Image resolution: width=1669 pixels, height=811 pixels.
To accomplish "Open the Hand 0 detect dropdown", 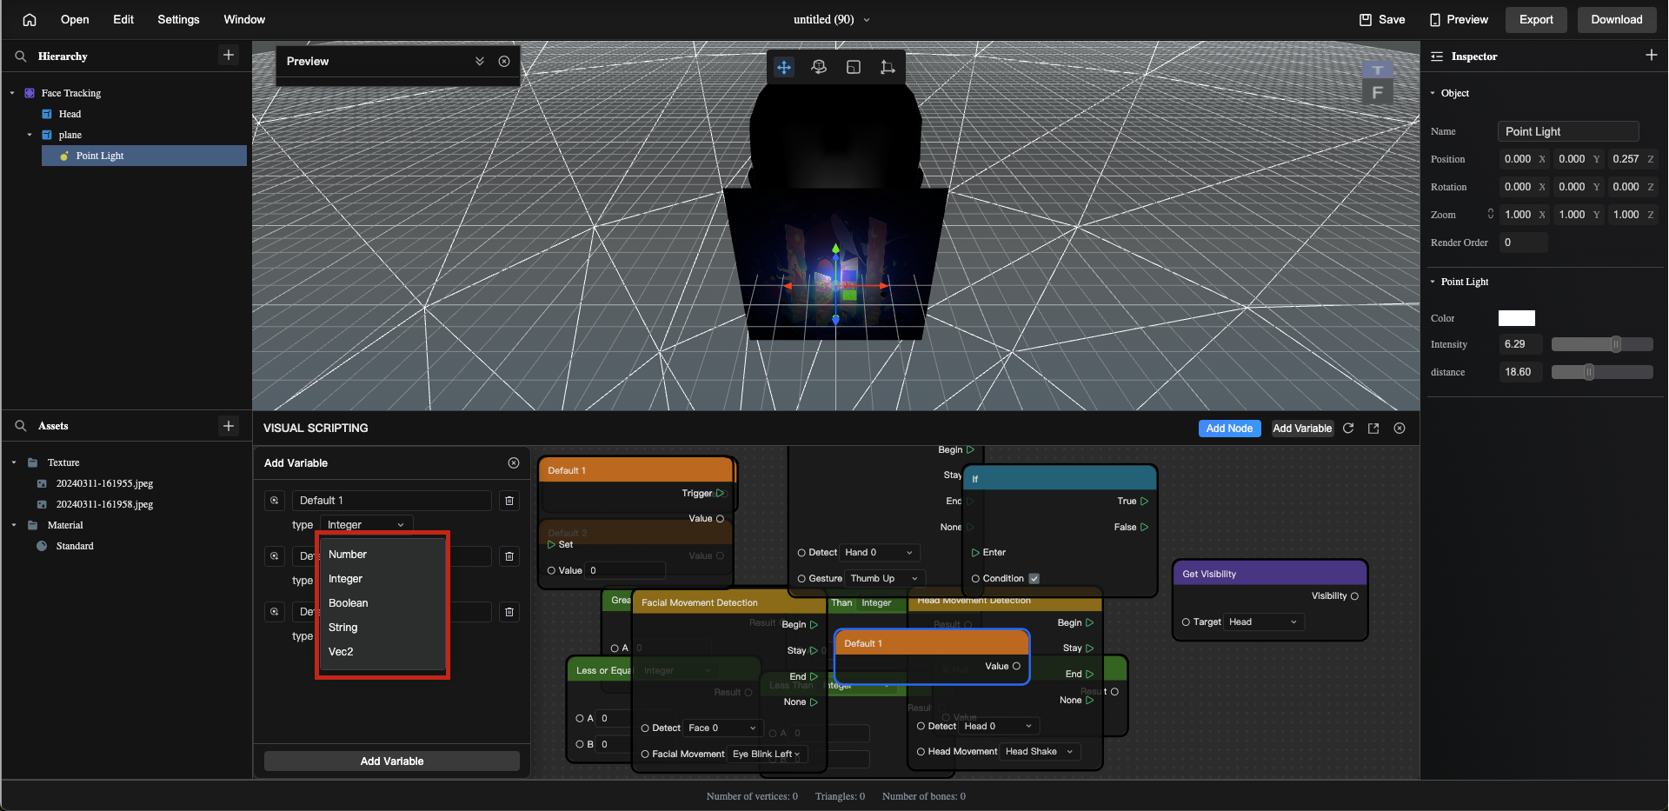I will [879, 553].
